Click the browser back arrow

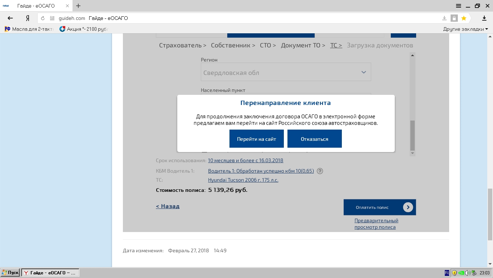[10, 18]
